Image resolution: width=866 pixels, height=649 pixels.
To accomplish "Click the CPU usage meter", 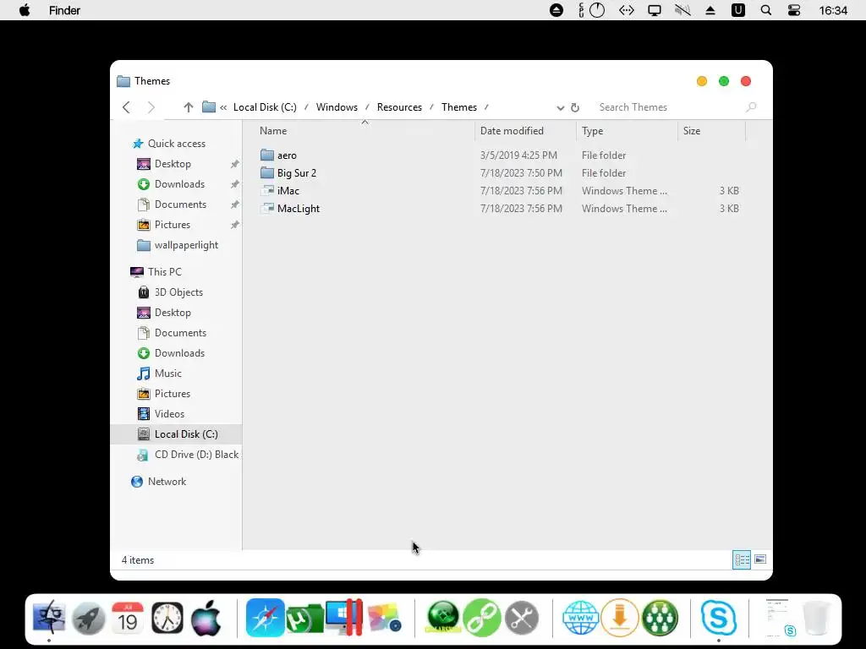I will pyautogui.click(x=592, y=10).
